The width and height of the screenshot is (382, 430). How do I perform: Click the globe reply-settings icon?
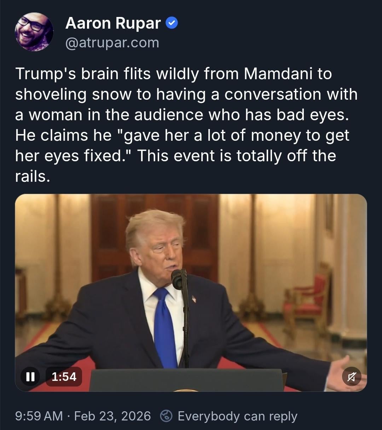pyautogui.click(x=166, y=416)
